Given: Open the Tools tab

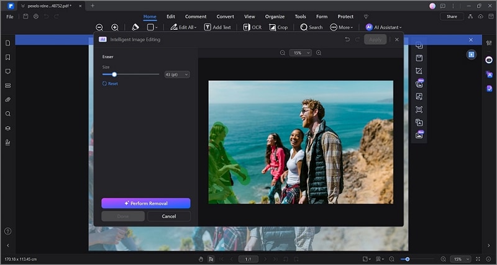Looking at the screenshot, I should coord(300,17).
